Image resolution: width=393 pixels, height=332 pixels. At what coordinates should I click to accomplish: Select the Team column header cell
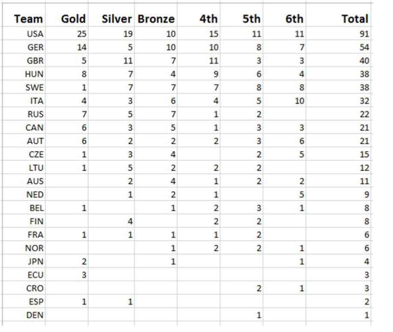click(24, 15)
